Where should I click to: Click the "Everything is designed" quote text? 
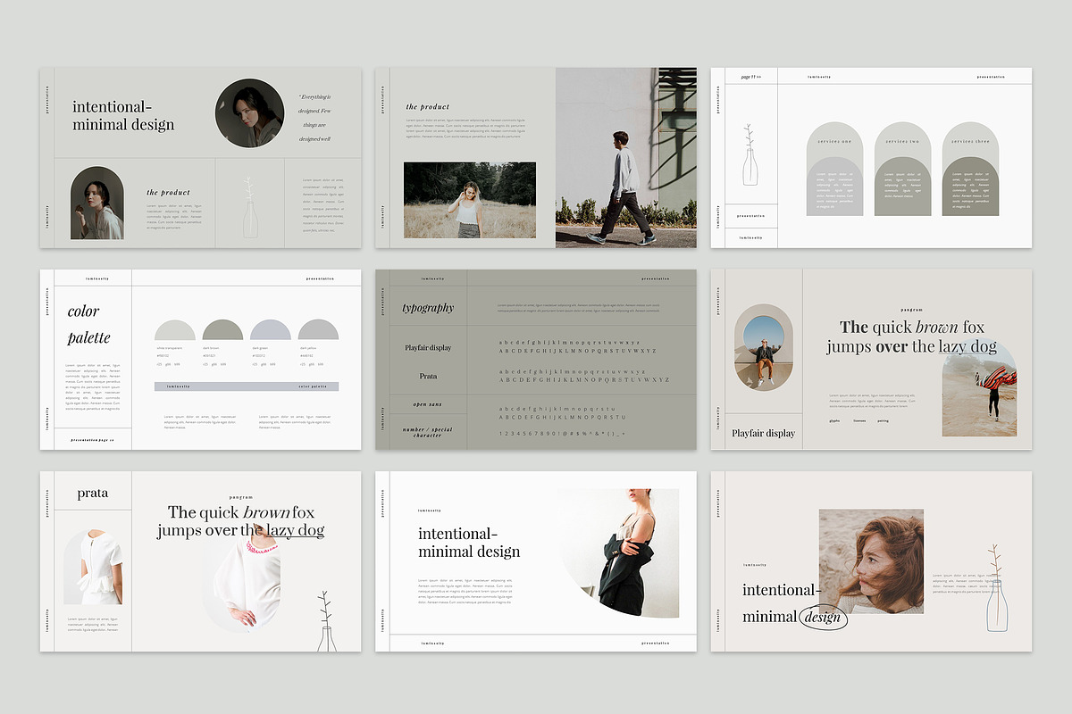pyautogui.click(x=314, y=118)
